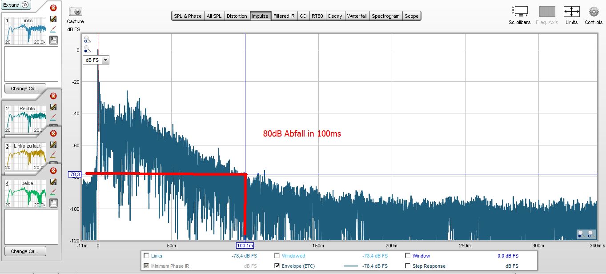Open the GD tab

303,16
